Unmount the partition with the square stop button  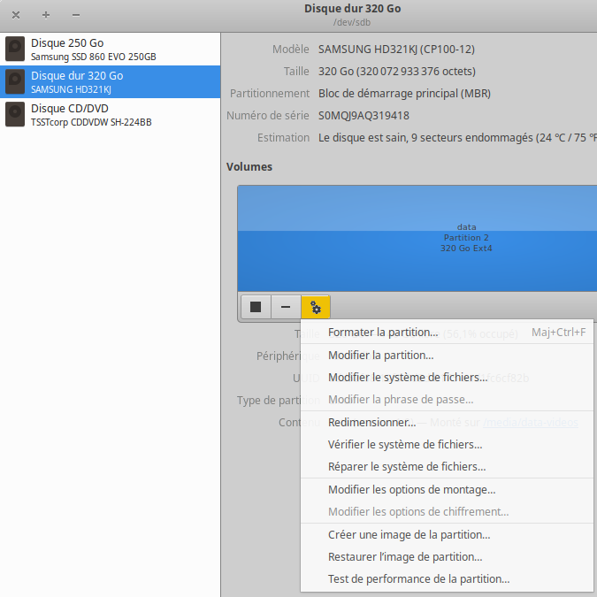(256, 307)
